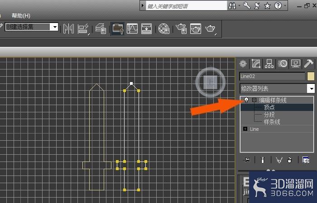317x203 pixels.
Task: Click the Pin Stack icon
Action: [x=246, y=160]
